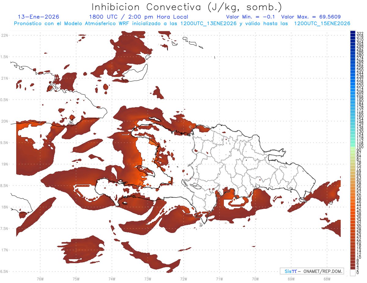Click the ONAMET/REP.DOM. credit box
This screenshot has height=283, width=367.
point(312,271)
